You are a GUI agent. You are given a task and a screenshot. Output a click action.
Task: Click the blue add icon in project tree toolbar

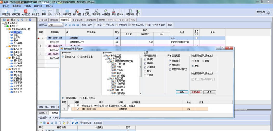tap(4, 20)
